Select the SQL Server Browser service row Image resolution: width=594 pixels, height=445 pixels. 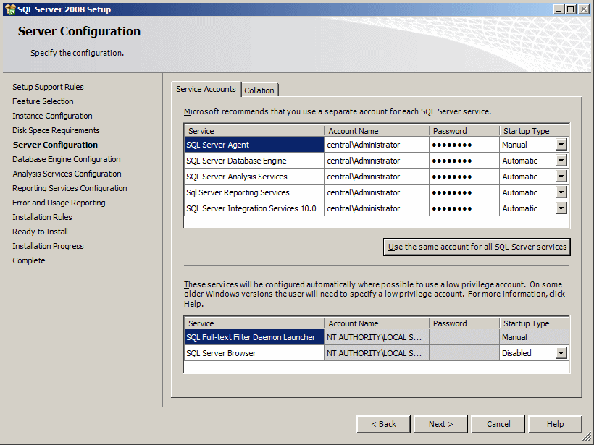click(254, 353)
